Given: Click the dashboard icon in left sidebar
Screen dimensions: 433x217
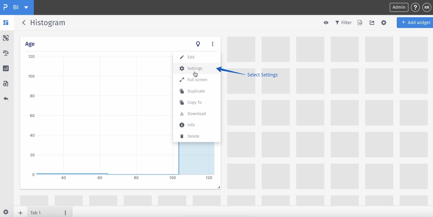Looking at the screenshot, I should tap(6, 23).
